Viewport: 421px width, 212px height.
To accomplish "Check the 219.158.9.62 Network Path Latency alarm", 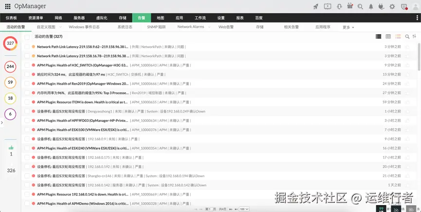I will tap(27, 47).
